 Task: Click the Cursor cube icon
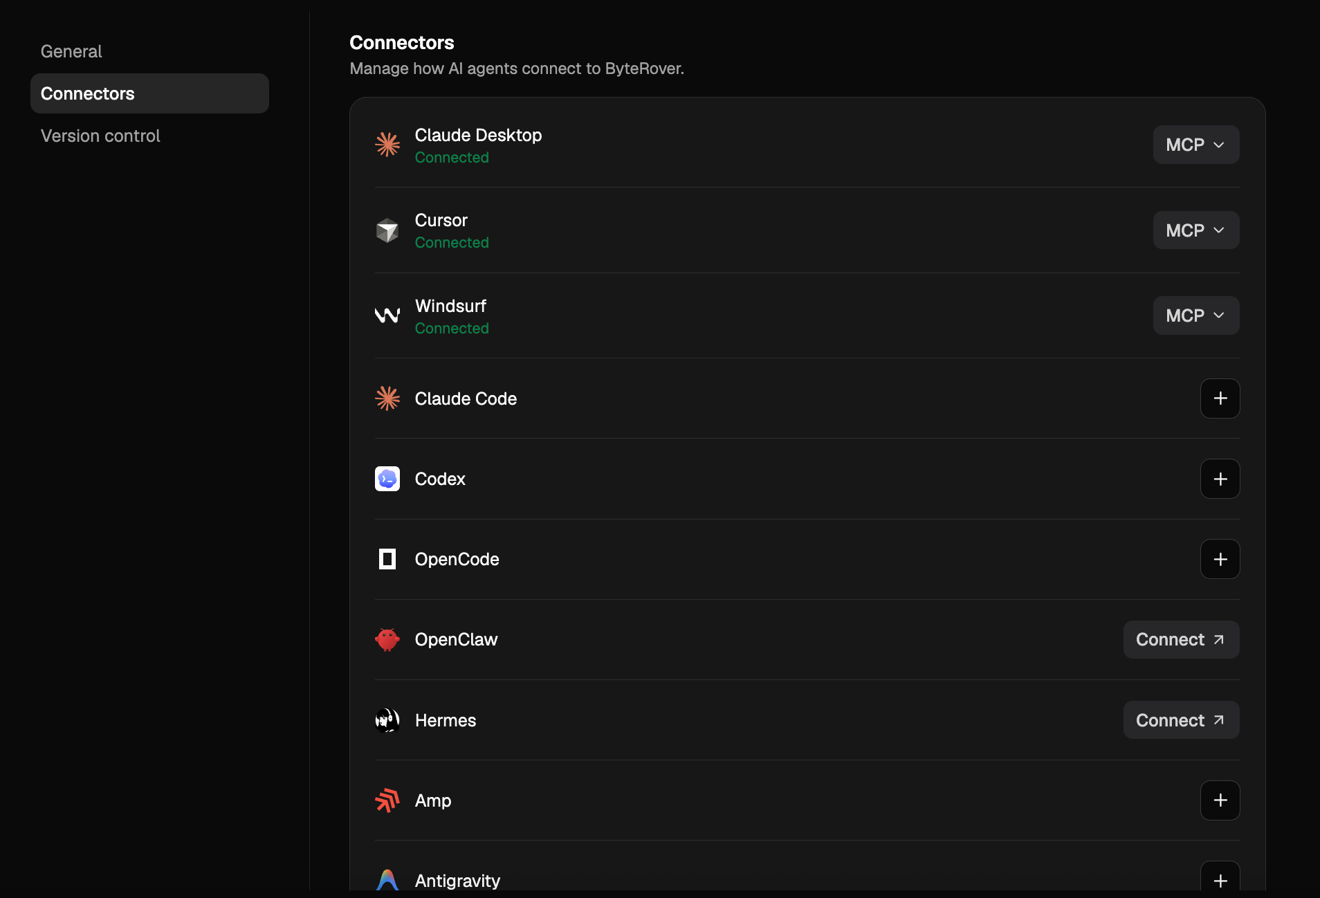387,230
